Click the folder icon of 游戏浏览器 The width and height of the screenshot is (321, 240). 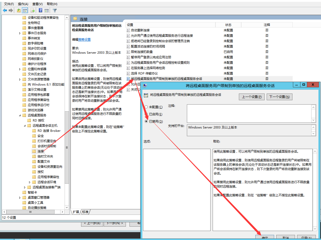[x=24, y=110]
